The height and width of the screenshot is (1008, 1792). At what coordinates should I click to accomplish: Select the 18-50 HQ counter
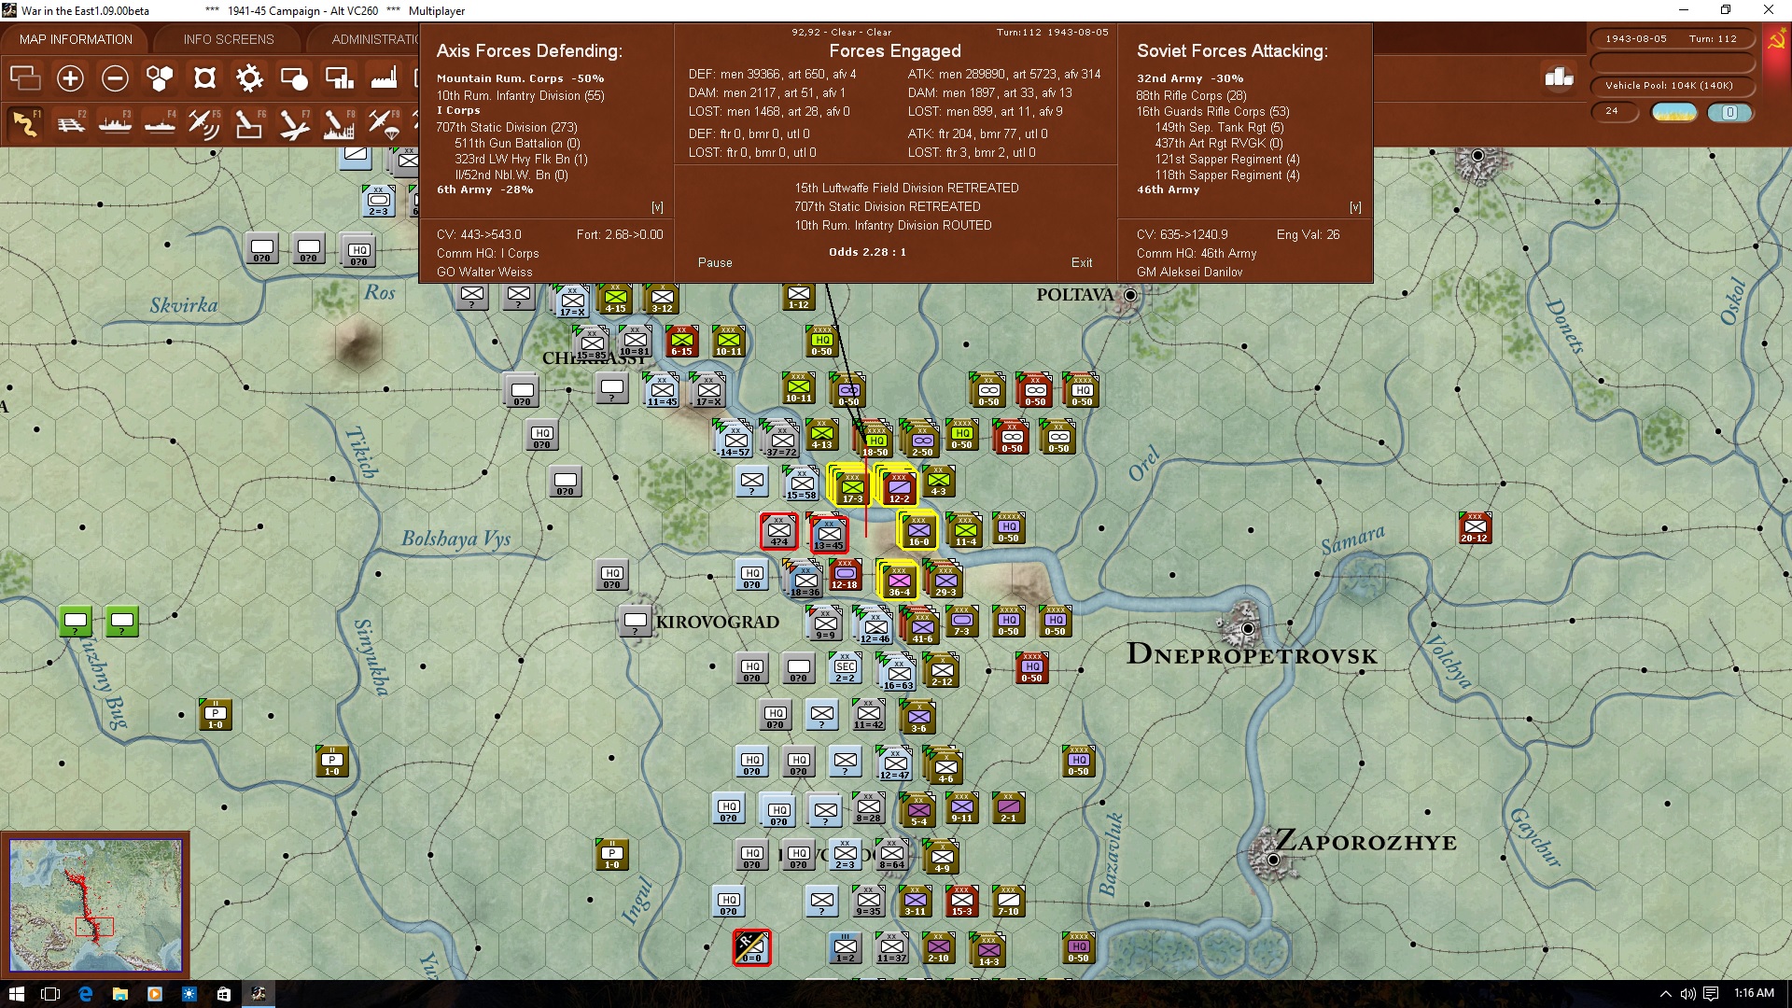point(875,440)
